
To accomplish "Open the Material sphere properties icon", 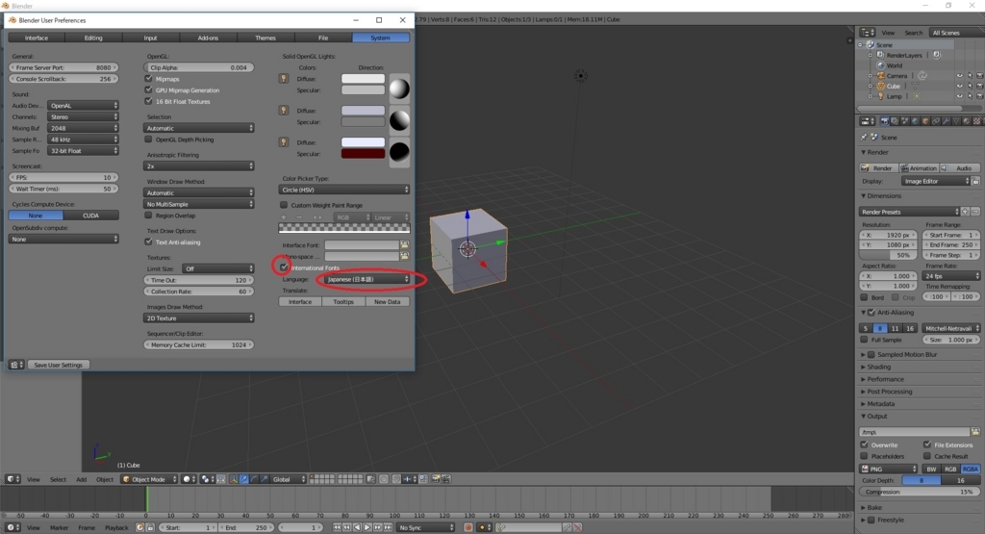I will [x=967, y=121].
